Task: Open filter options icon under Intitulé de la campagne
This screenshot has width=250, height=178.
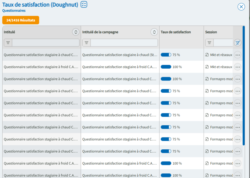Action: pos(87,43)
